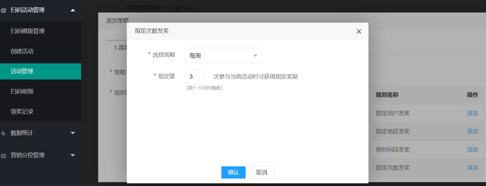
Task: Click the camera icon beside 扫码活动管理
Action: 4,10
